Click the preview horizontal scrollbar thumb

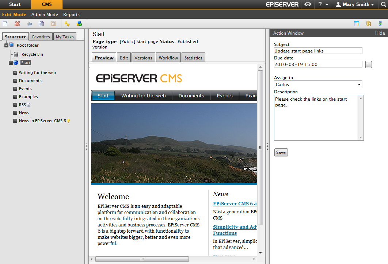142,259
